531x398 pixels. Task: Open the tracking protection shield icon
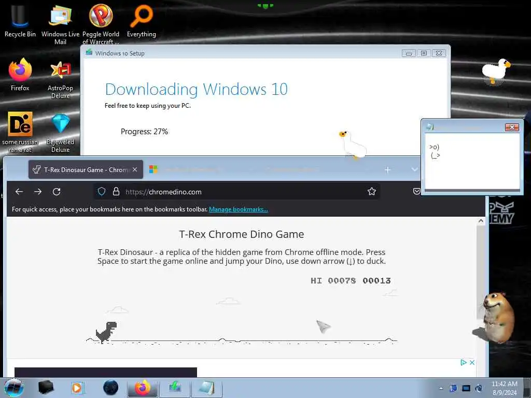(x=102, y=192)
